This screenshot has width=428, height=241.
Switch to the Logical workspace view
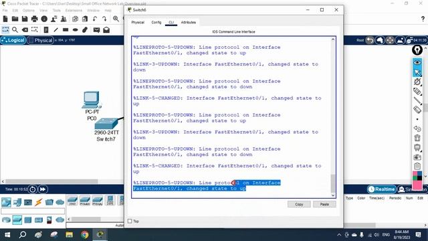point(13,40)
